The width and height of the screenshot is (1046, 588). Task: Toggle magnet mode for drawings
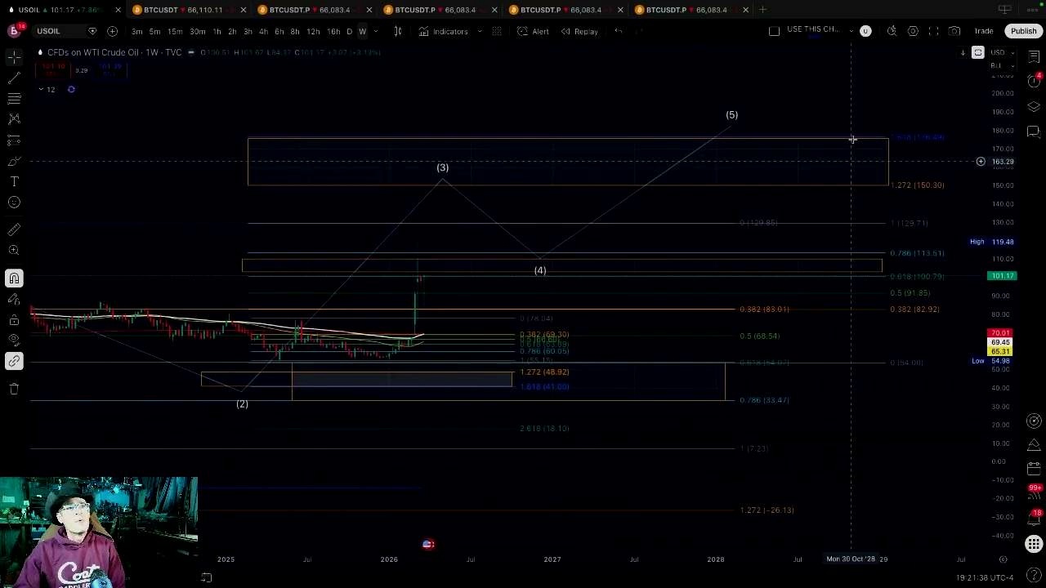[x=14, y=278]
